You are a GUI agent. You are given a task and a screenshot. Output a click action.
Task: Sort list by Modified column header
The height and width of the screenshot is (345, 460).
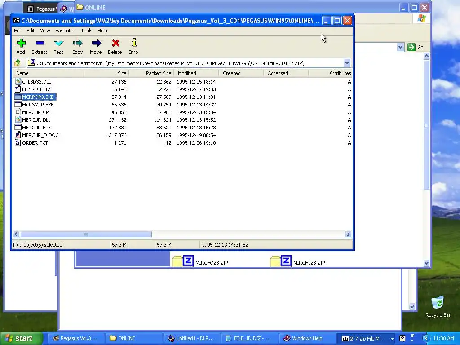(x=196, y=73)
